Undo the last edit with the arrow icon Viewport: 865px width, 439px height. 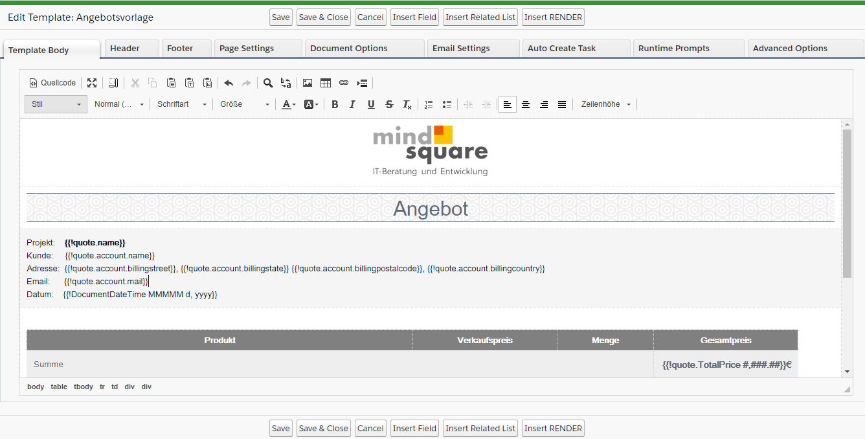click(229, 83)
